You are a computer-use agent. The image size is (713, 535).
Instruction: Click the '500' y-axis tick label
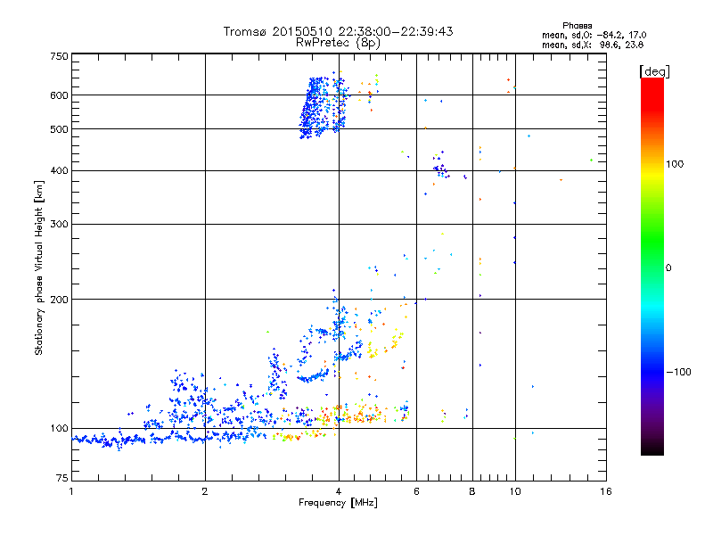[x=59, y=129]
